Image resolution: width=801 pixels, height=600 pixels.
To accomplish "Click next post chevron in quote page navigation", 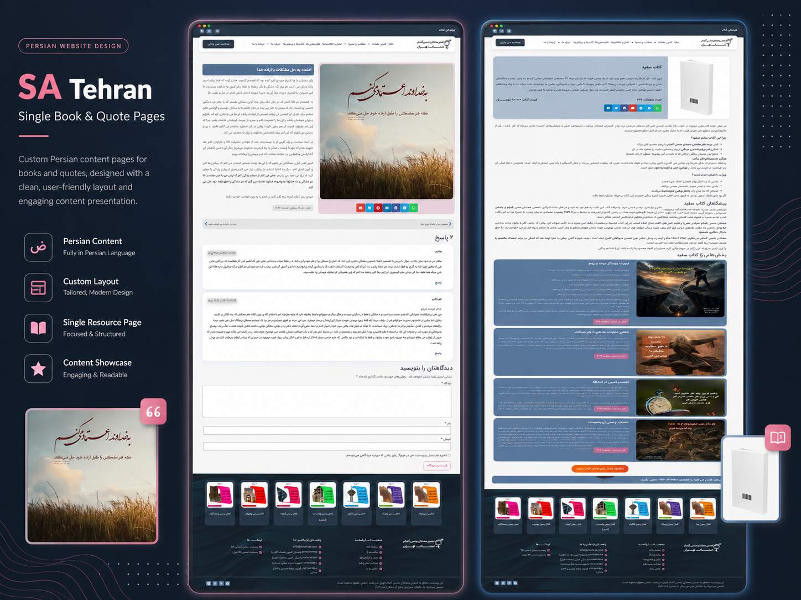I will point(450,224).
